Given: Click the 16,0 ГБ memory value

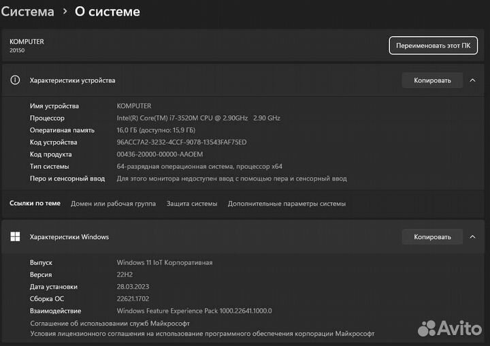Looking at the screenshot, I should tap(156, 130).
